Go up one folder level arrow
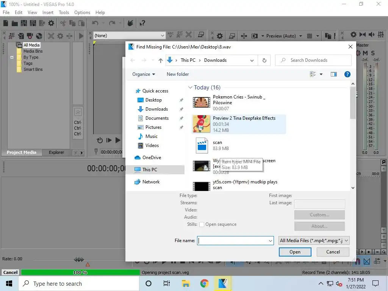This screenshot has height=291, width=388. pyautogui.click(x=161, y=60)
